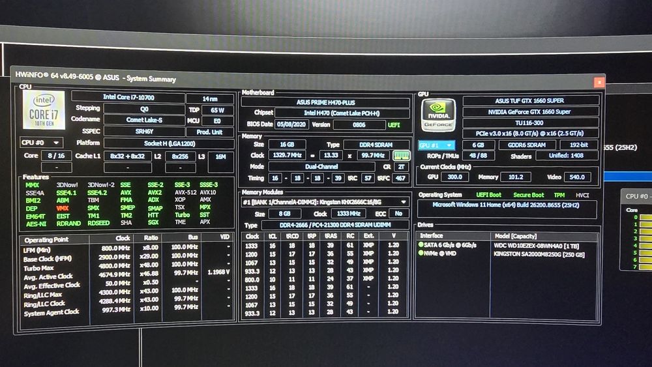Open the GPU #1 selector dropdown

pyautogui.click(x=436, y=145)
